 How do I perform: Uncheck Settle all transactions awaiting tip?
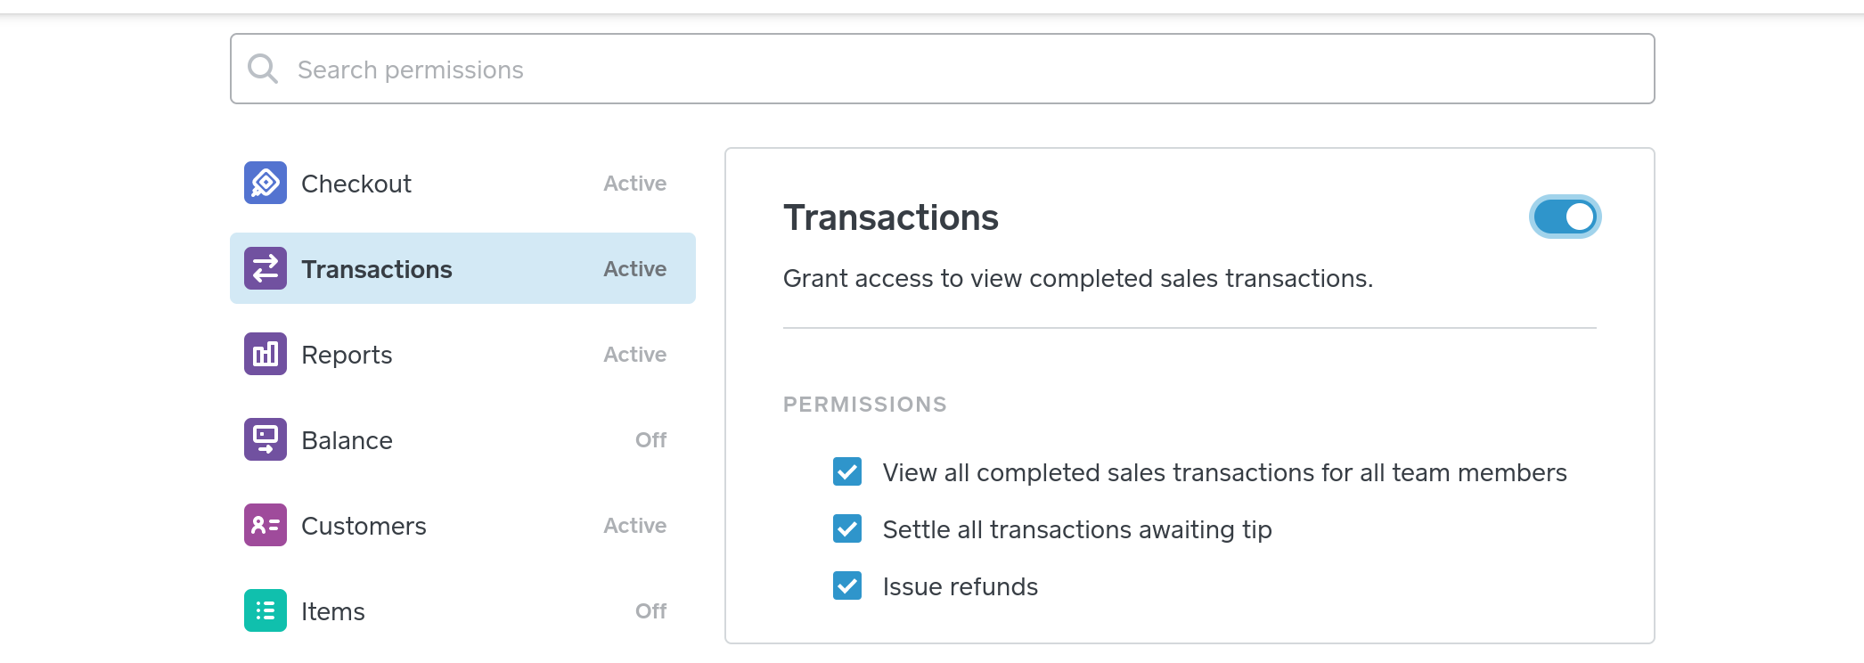coord(847,528)
